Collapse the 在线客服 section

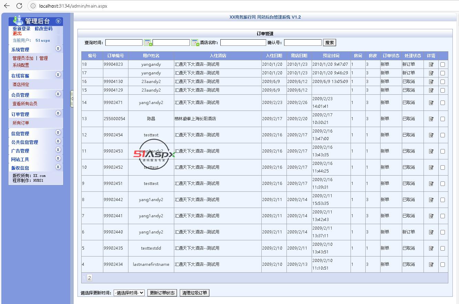pyautogui.click(x=58, y=75)
